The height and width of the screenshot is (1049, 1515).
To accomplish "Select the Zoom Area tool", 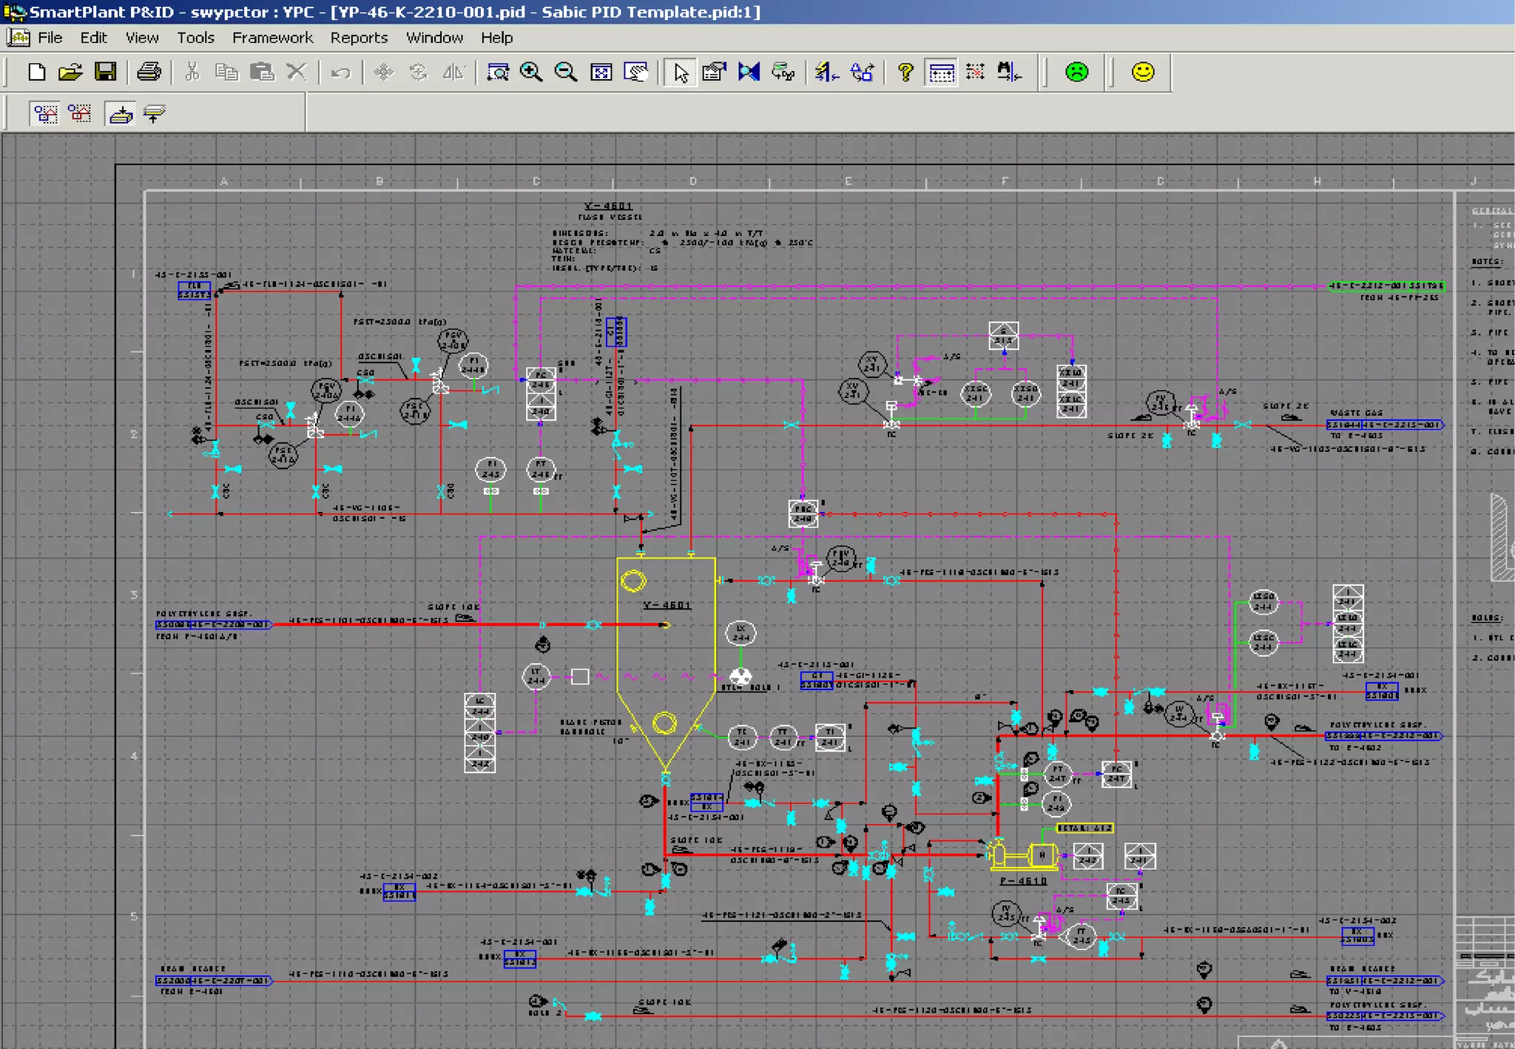I will 497,72.
